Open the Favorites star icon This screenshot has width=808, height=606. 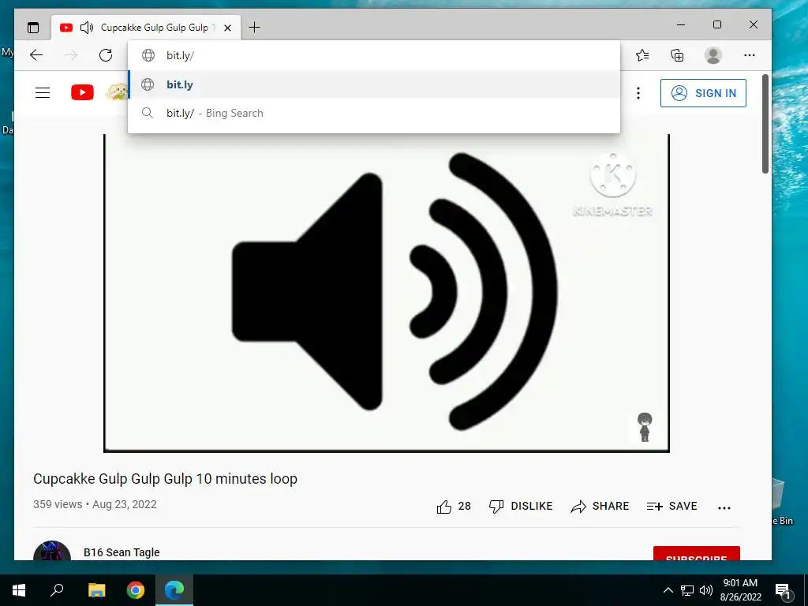tap(642, 55)
